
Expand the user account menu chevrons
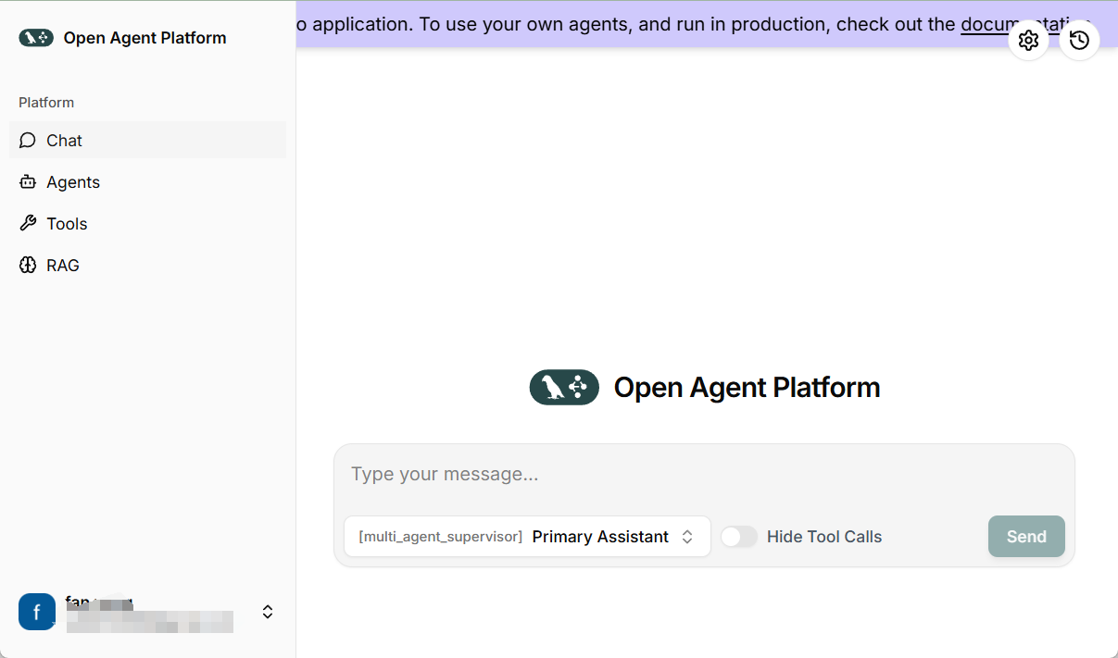pyautogui.click(x=268, y=612)
